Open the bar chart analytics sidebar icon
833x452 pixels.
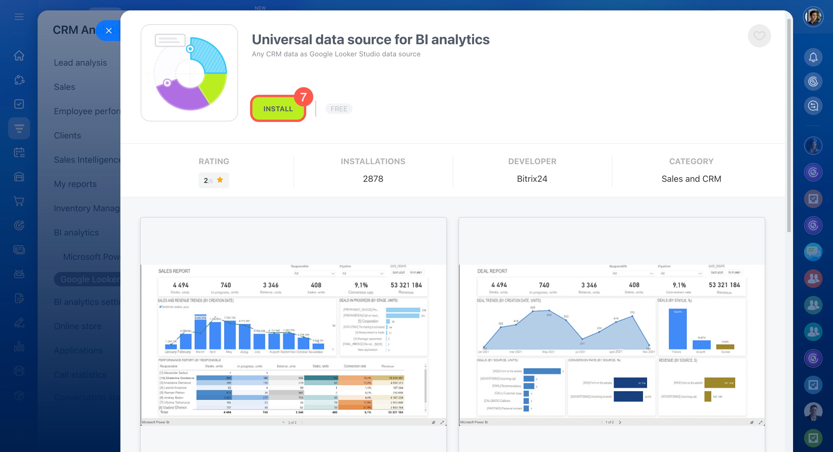click(x=19, y=347)
